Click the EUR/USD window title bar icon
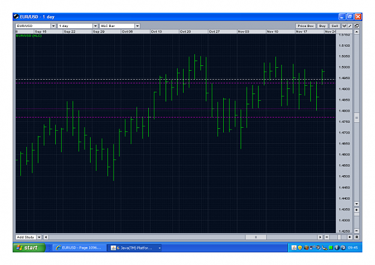The height and width of the screenshot is (265, 375). coord(16,17)
